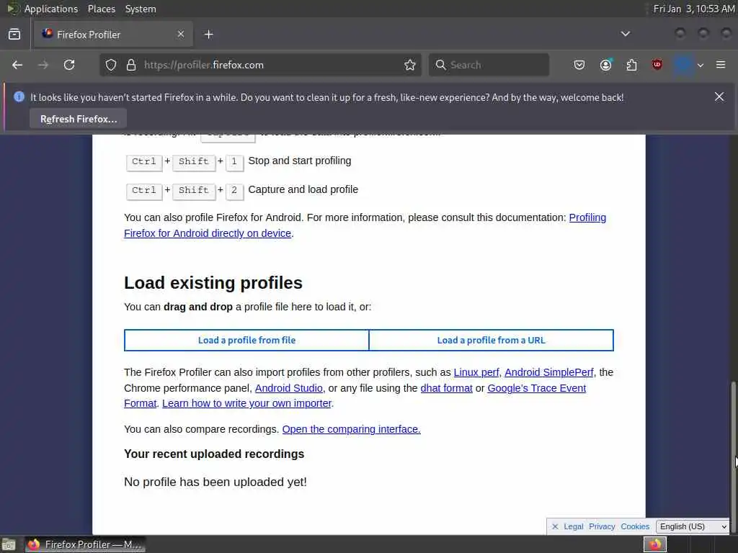Dismiss the refresh Firefox notification bar

click(719, 96)
